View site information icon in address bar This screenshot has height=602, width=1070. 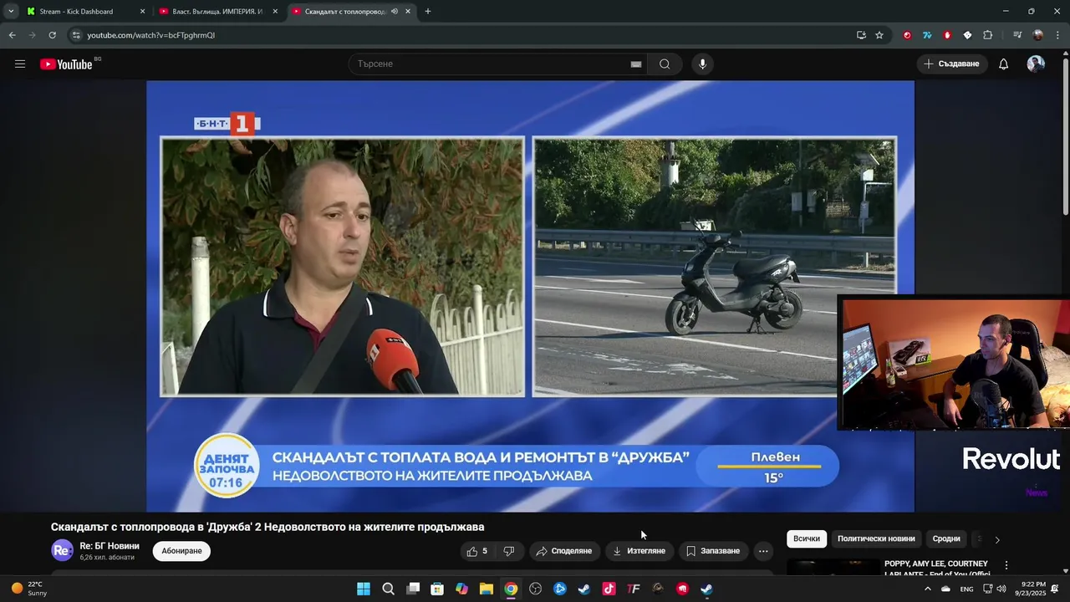pos(76,35)
